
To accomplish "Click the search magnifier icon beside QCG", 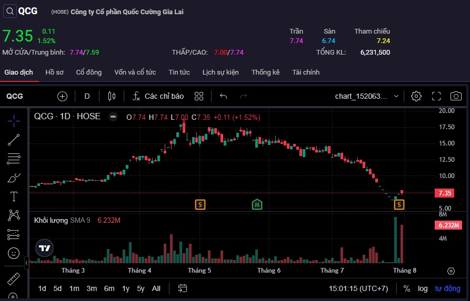I will pyautogui.click(x=9, y=11).
